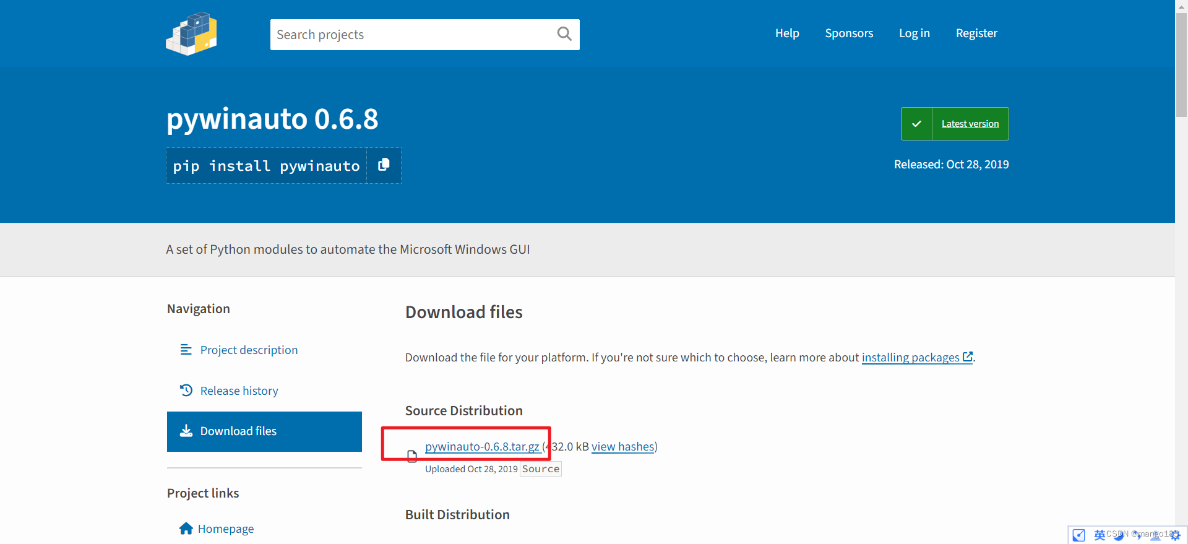Download pywinauto-0.6.8.tar.gz

482,446
